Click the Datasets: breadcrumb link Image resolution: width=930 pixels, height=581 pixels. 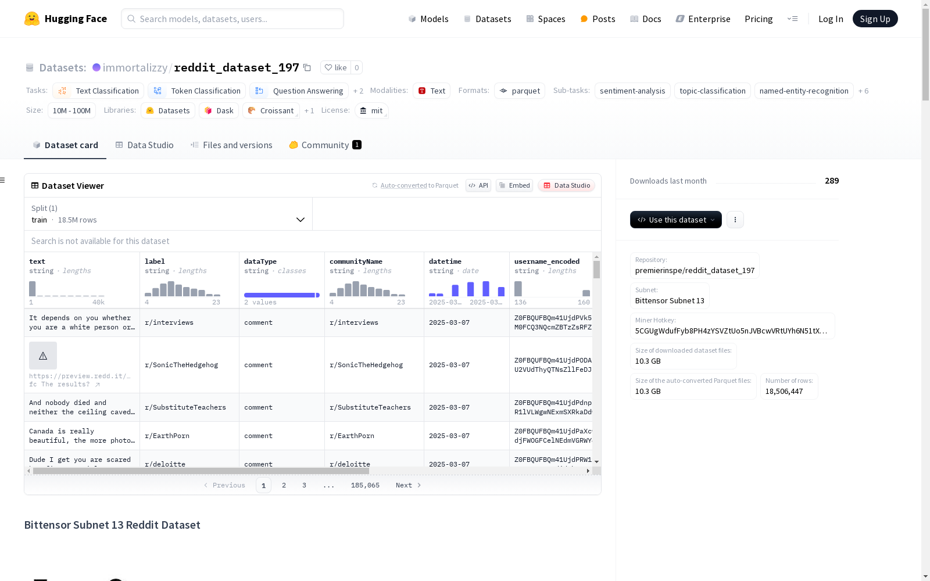(x=63, y=67)
